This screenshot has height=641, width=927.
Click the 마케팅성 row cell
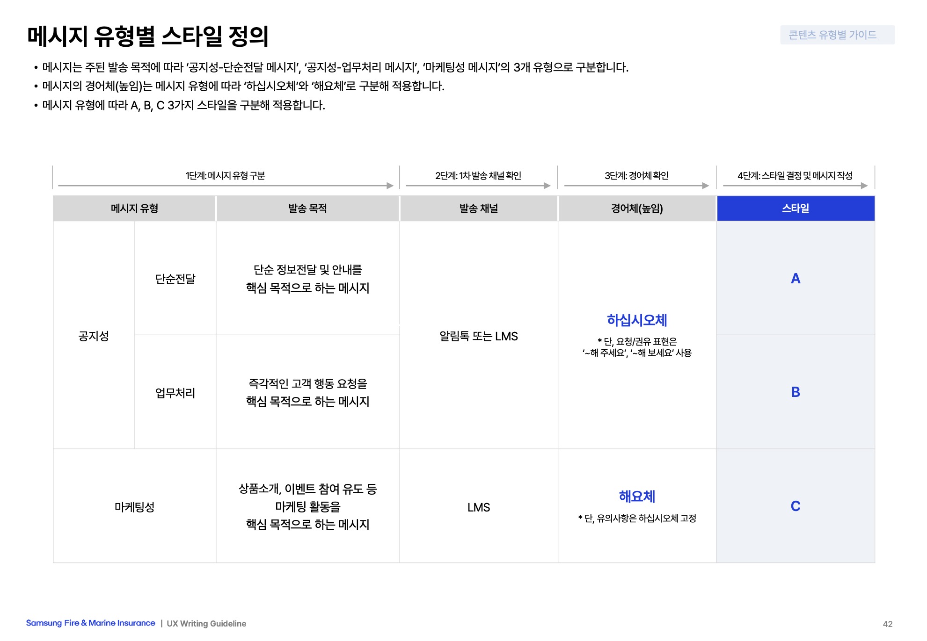(134, 507)
